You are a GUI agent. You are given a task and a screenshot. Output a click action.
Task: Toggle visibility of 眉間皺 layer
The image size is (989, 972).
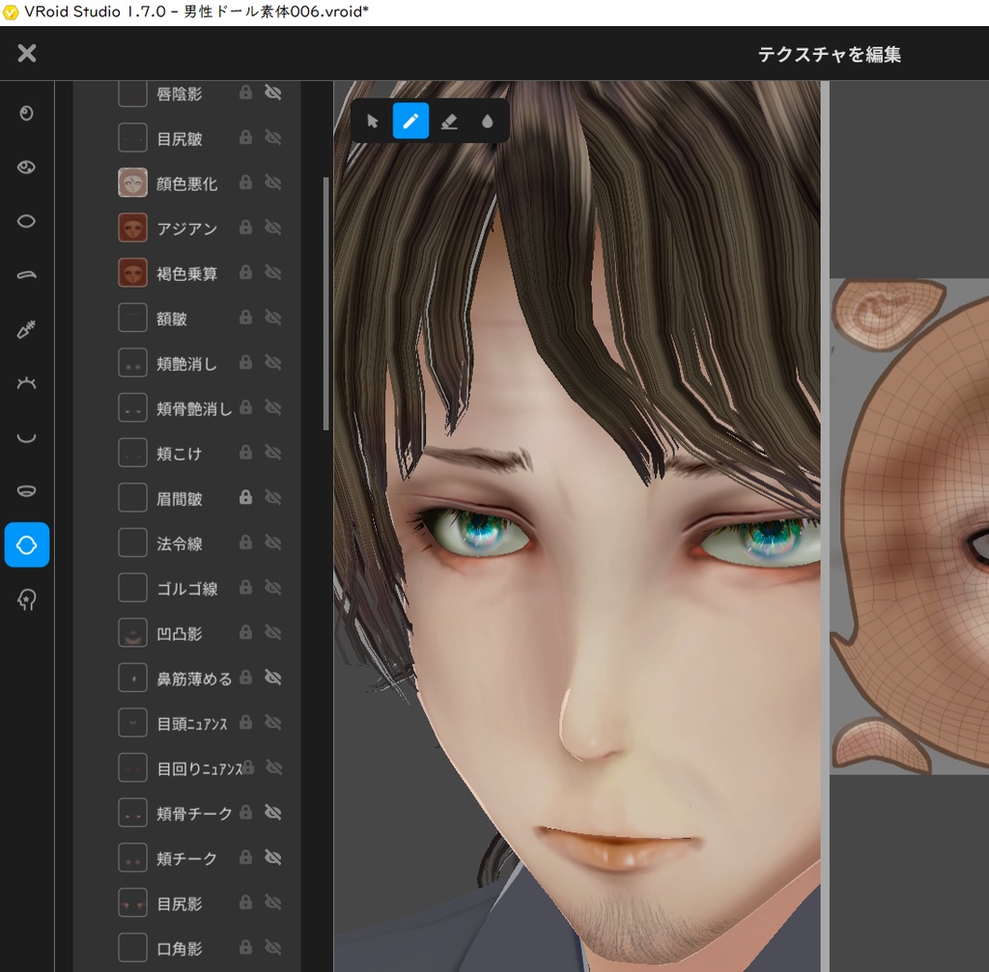(272, 498)
